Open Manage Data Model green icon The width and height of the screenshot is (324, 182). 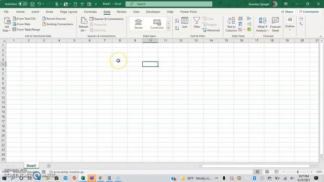click(249, 29)
